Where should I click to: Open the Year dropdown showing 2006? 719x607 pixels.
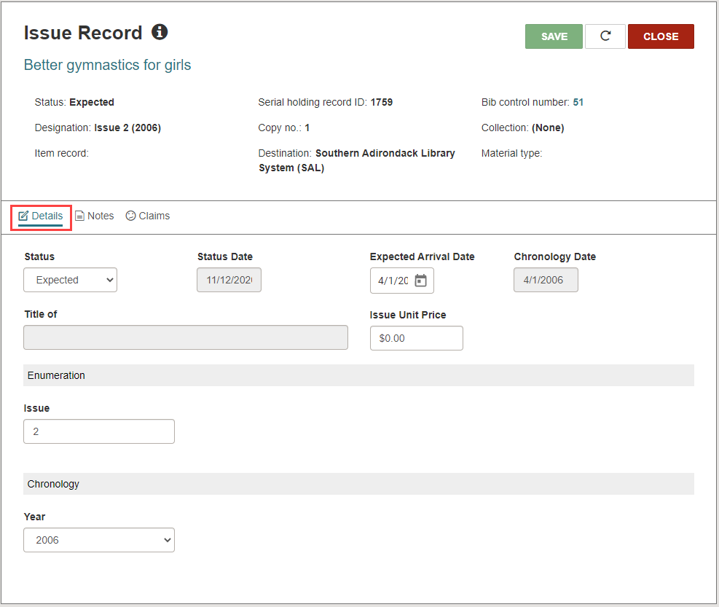click(x=99, y=540)
